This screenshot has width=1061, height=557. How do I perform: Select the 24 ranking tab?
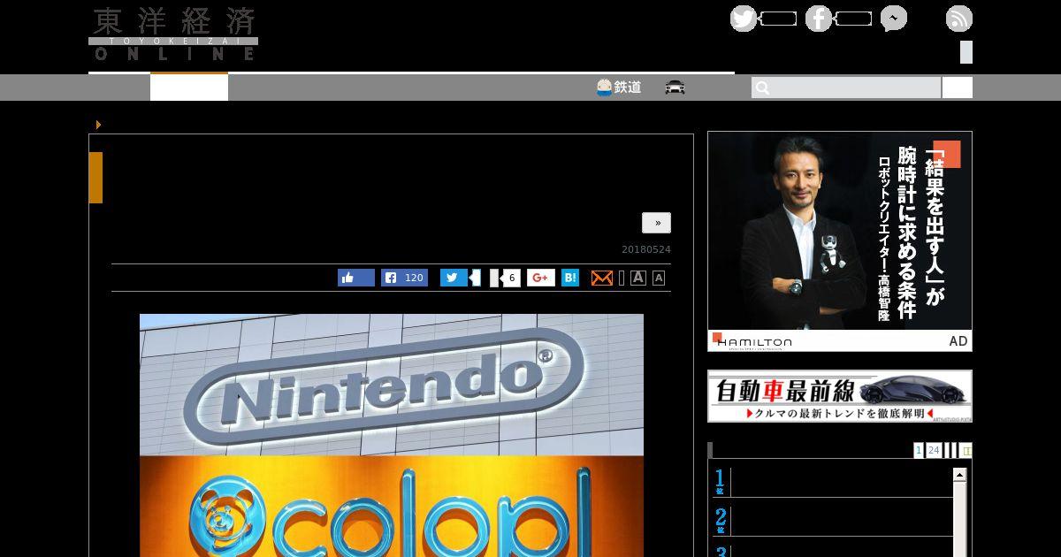(934, 450)
